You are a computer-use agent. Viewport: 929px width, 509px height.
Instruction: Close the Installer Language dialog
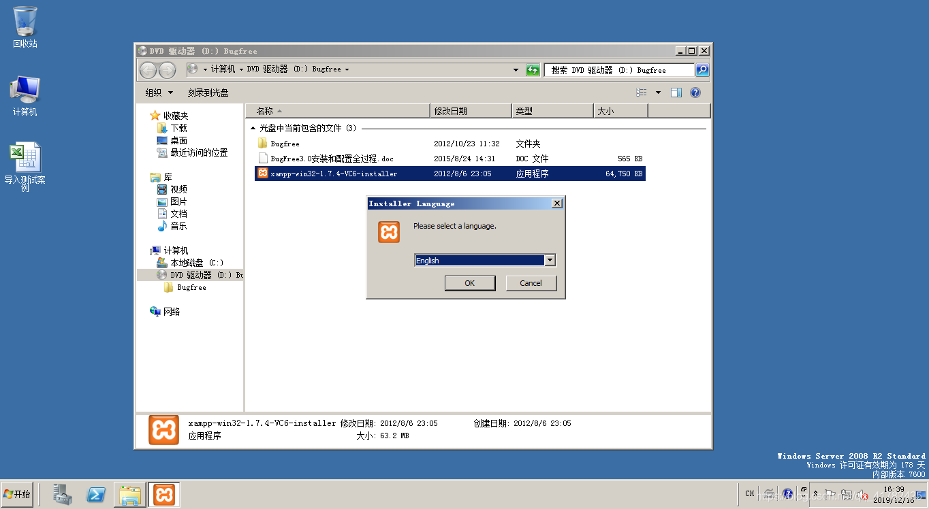pyautogui.click(x=556, y=203)
